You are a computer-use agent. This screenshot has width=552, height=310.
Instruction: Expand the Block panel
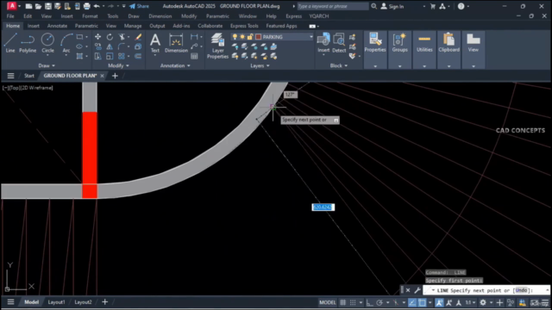(339, 65)
